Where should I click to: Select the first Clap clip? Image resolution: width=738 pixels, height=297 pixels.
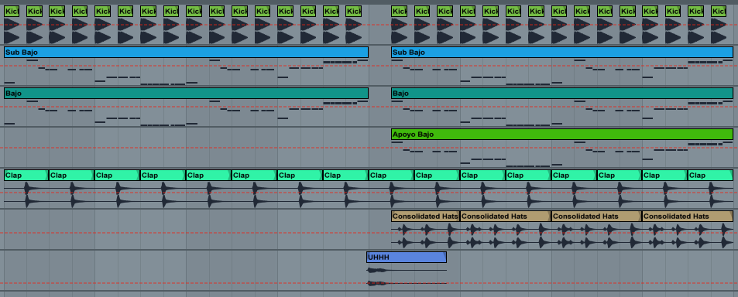pos(26,176)
